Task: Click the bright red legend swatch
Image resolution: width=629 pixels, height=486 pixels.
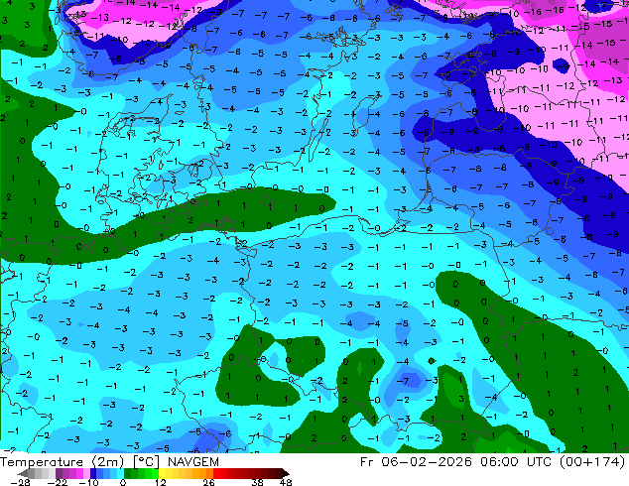Action: click(216, 473)
